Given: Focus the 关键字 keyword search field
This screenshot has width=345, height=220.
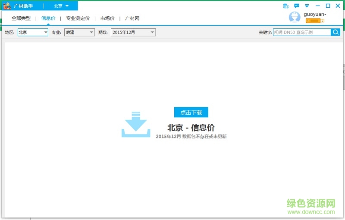Looking at the screenshot, I should (x=301, y=32).
